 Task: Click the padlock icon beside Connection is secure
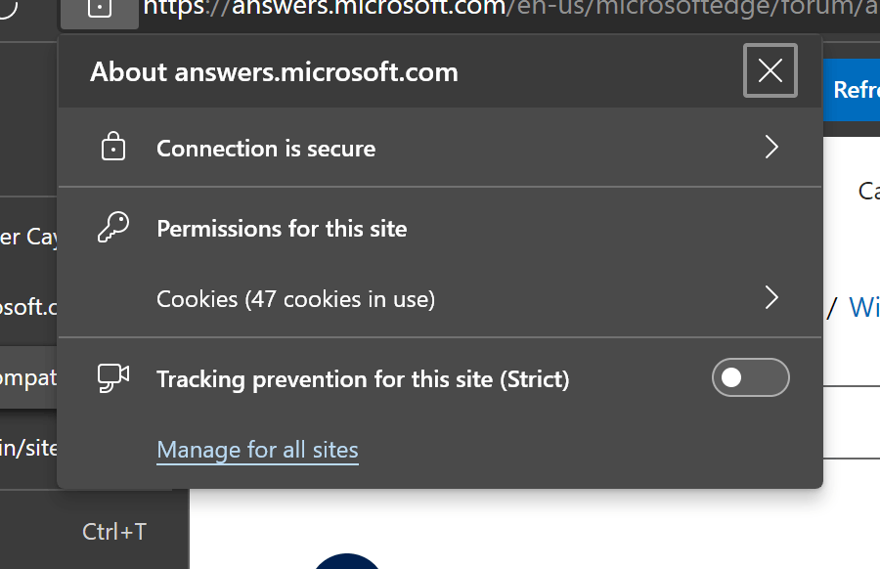(114, 148)
